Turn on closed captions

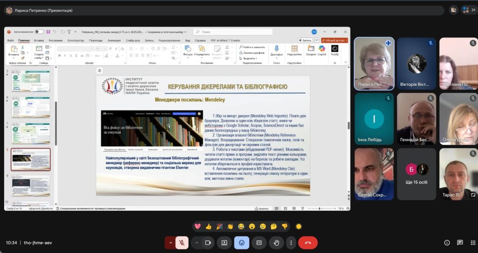point(259,243)
